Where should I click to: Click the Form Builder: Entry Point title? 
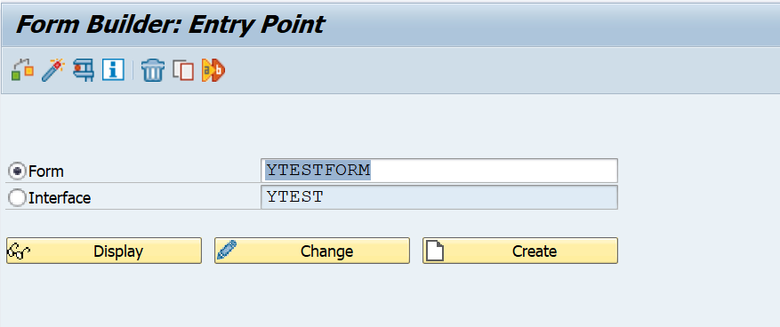pyautogui.click(x=170, y=24)
